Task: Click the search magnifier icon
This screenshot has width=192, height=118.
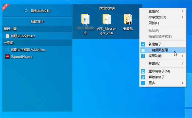Action: [26, 11]
